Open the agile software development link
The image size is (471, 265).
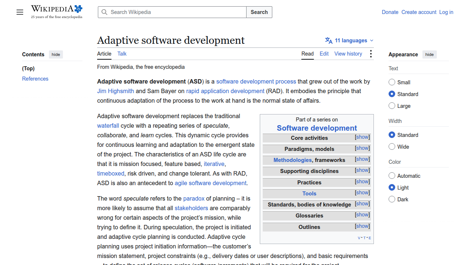point(210,183)
